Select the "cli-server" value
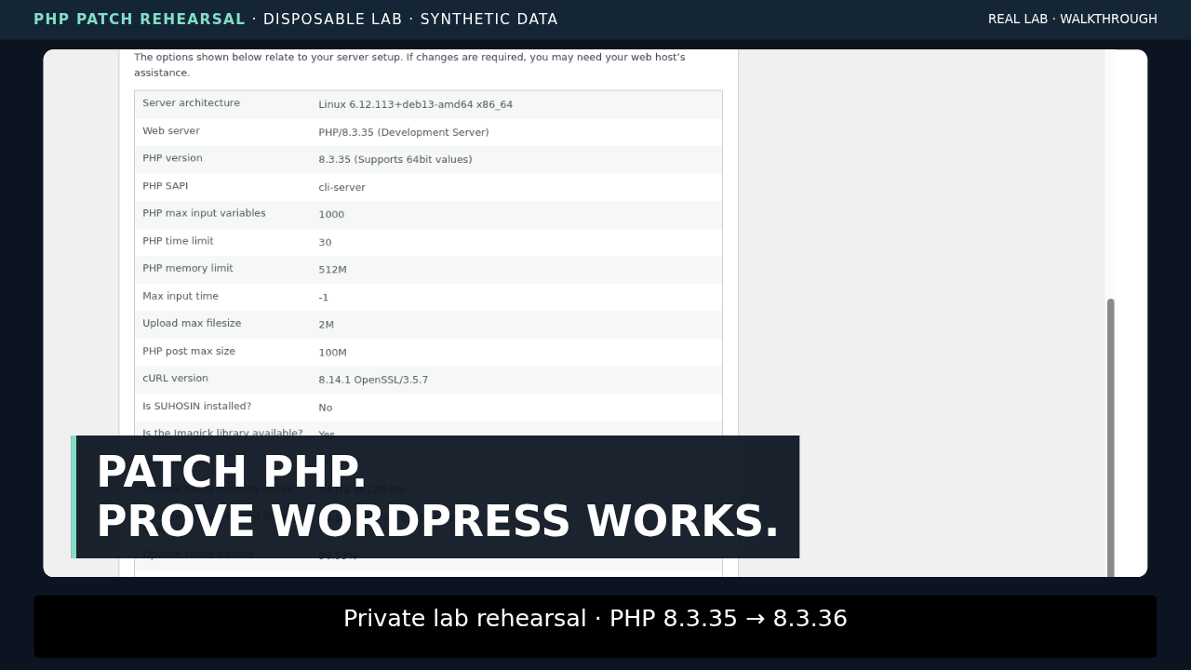1191x670 pixels. tap(341, 188)
